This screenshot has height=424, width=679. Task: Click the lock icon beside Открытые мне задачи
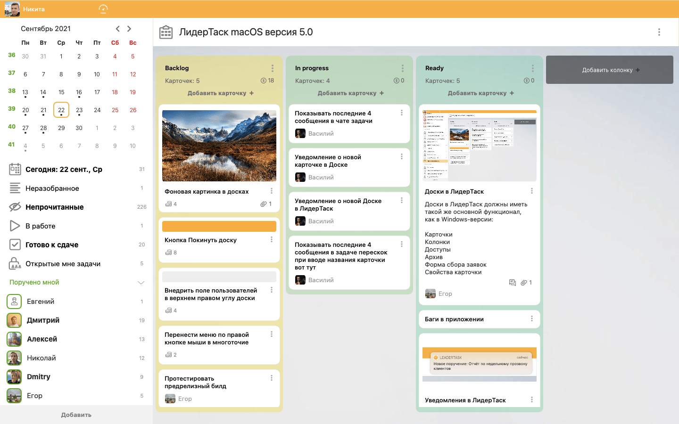tap(15, 263)
